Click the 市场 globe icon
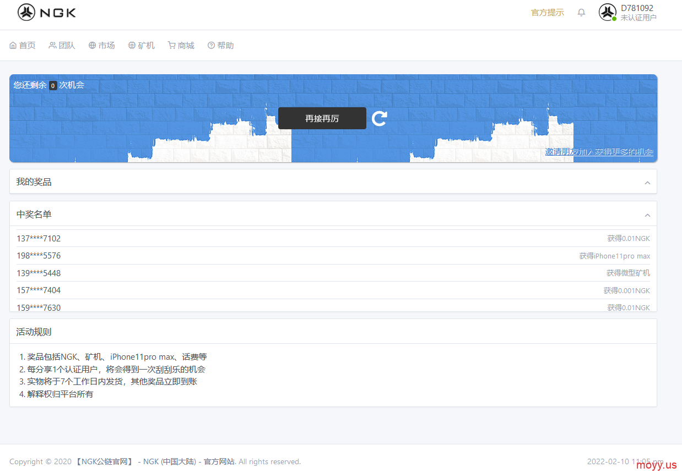The image size is (682, 473). [92, 46]
